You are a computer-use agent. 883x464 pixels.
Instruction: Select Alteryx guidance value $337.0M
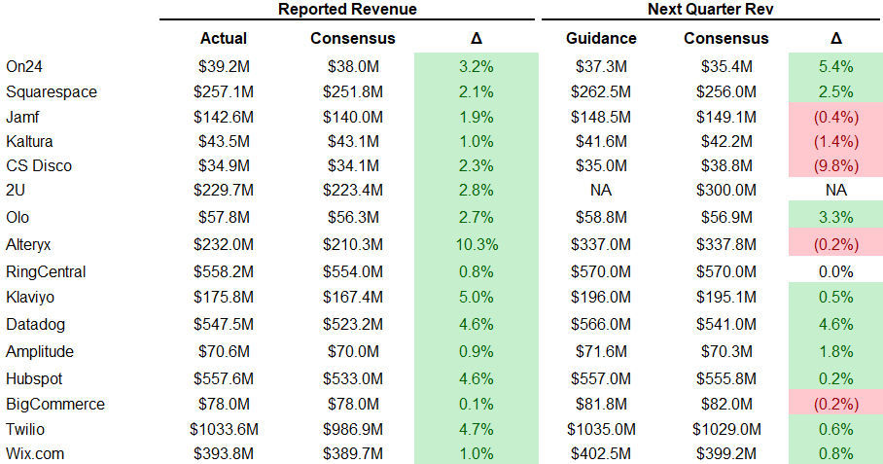[601, 245]
